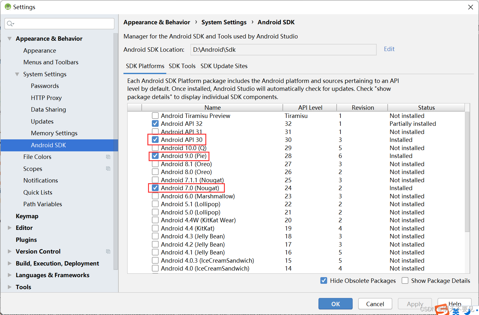Expand the Version Control section arrow

9,251
